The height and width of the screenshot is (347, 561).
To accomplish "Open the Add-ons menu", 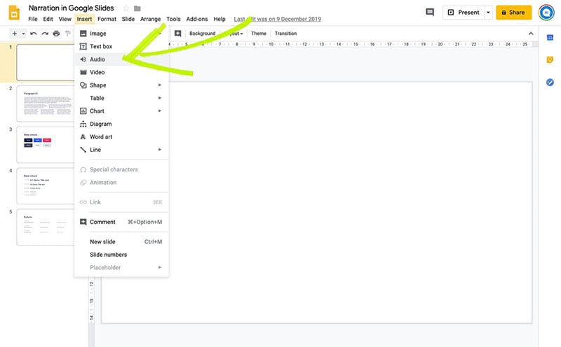I will point(197,19).
